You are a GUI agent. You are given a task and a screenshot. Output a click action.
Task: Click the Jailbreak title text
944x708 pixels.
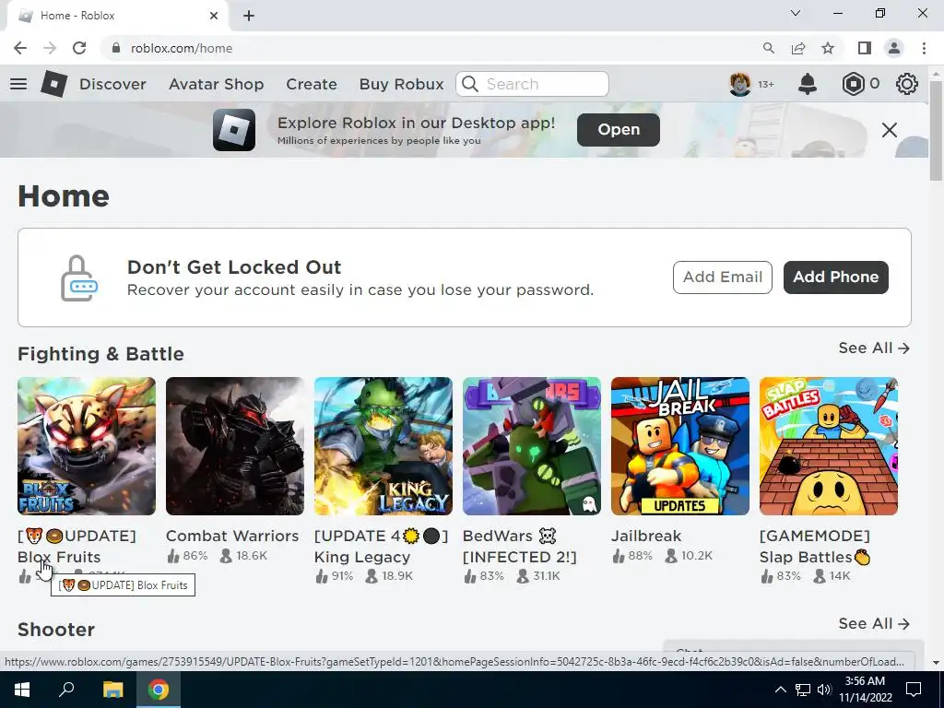click(646, 536)
